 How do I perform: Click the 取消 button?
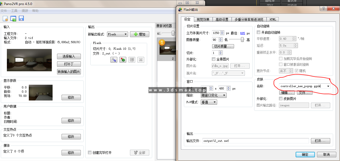point(327,154)
